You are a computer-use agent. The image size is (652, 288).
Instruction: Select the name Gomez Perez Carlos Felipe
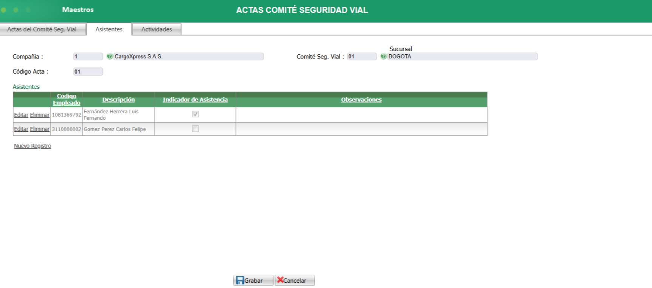coord(115,129)
